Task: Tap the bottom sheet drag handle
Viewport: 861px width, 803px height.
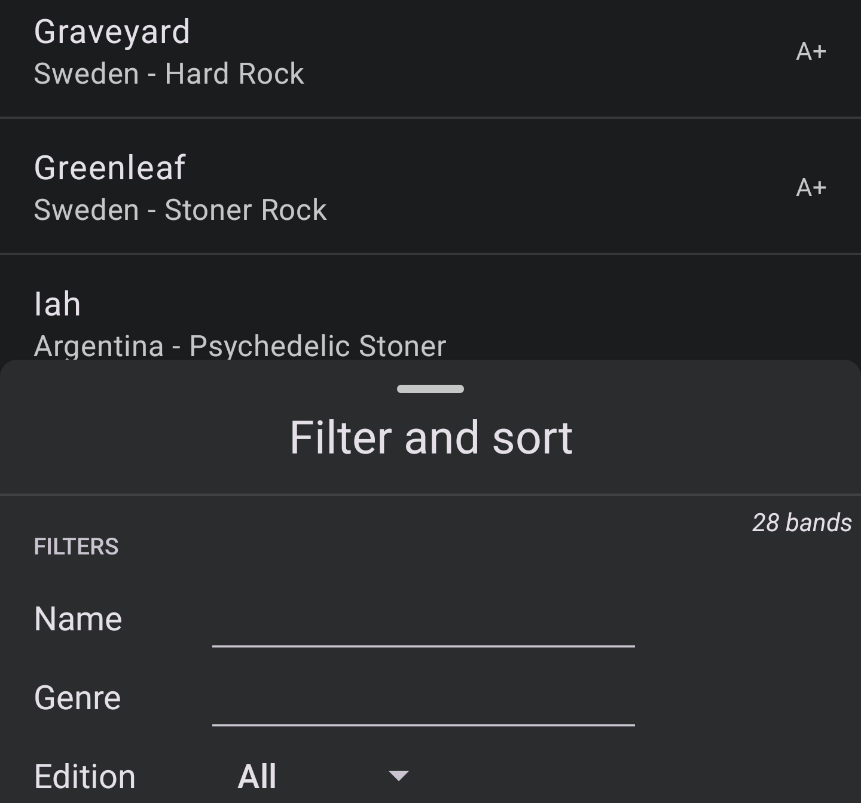Action: [x=430, y=389]
